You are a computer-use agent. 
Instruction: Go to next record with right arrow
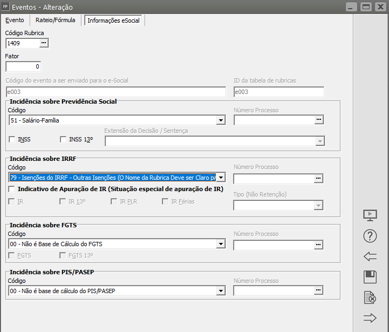pos(370,318)
